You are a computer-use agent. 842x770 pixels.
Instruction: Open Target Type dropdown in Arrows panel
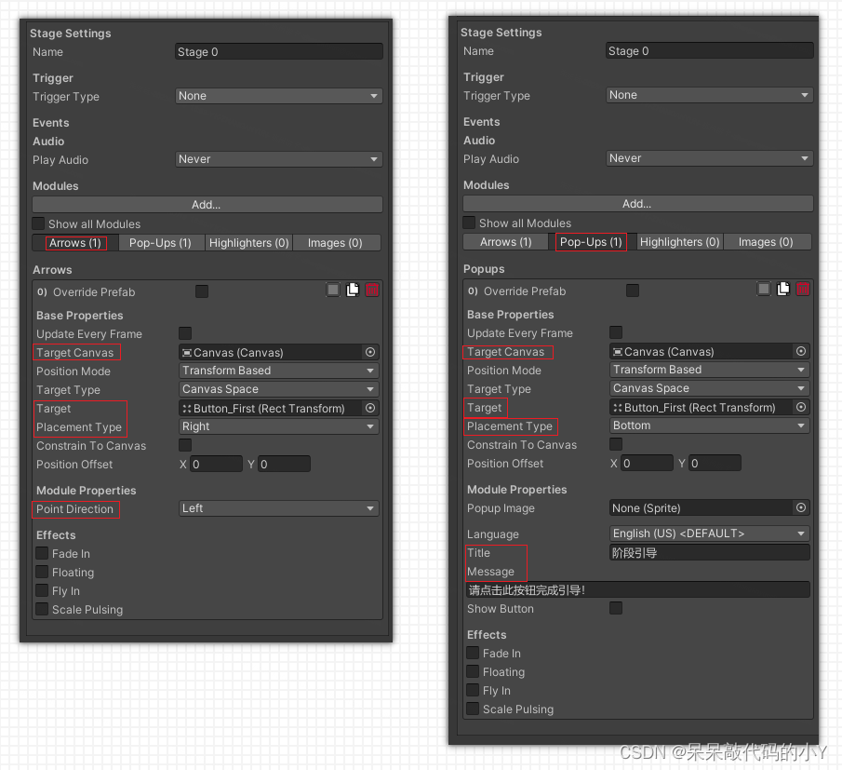pos(279,389)
